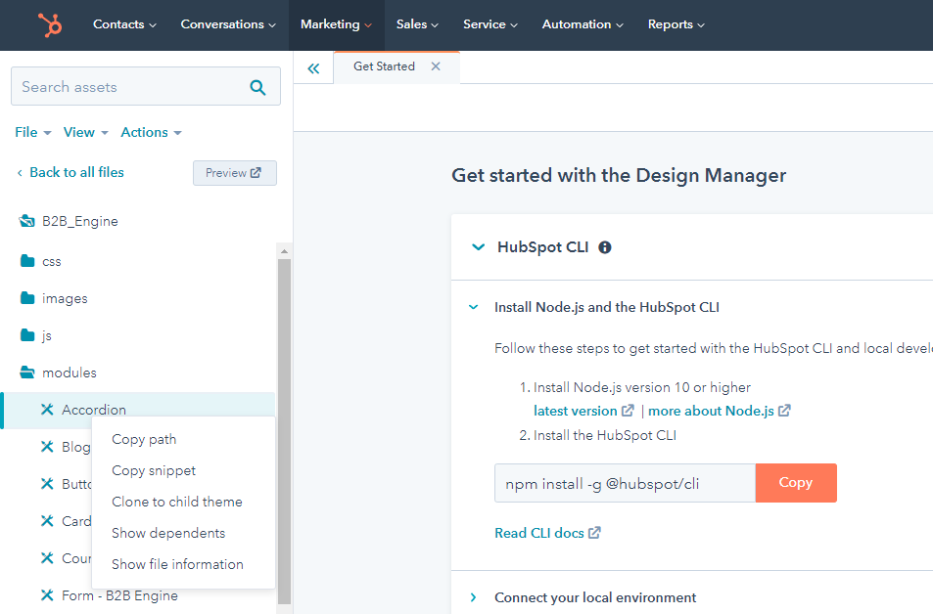Click external-link icon beside more about Node.js

[x=784, y=410]
